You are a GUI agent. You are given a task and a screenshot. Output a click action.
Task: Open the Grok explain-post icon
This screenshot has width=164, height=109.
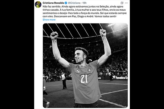(x=122, y=3)
